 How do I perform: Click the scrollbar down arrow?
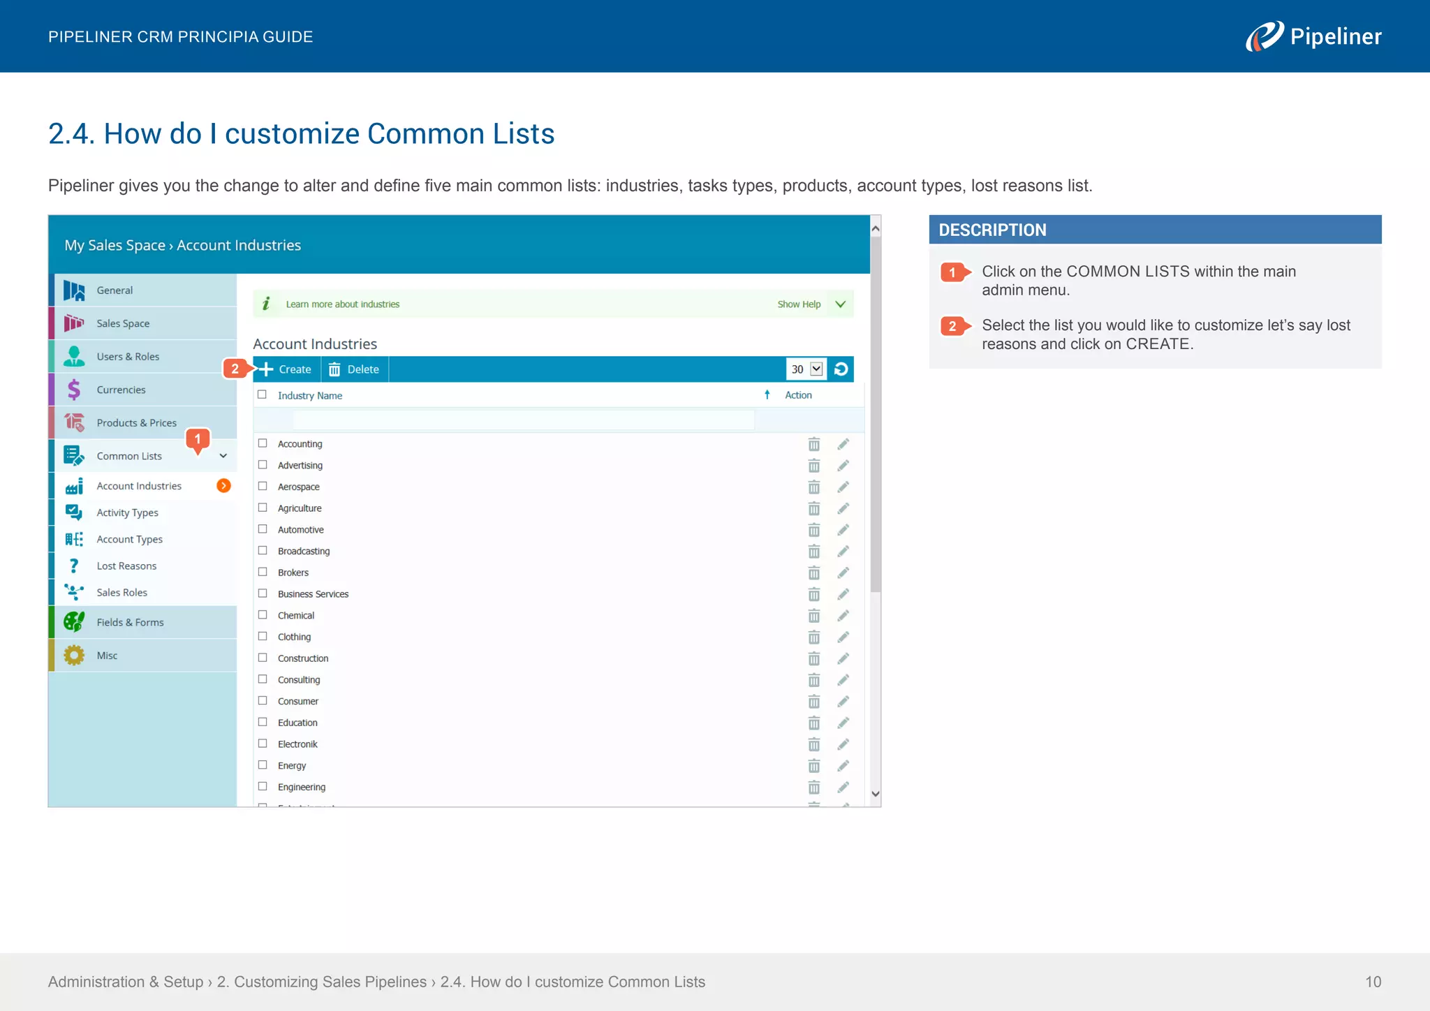[x=876, y=794]
